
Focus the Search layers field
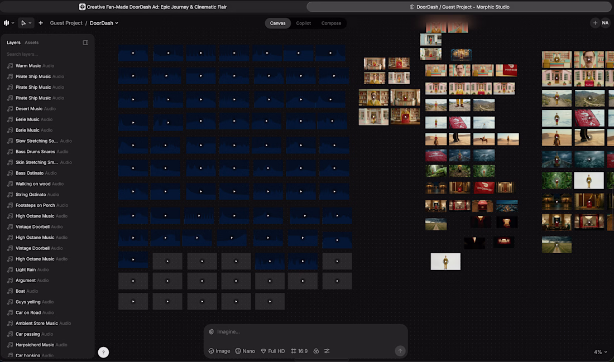click(47, 54)
